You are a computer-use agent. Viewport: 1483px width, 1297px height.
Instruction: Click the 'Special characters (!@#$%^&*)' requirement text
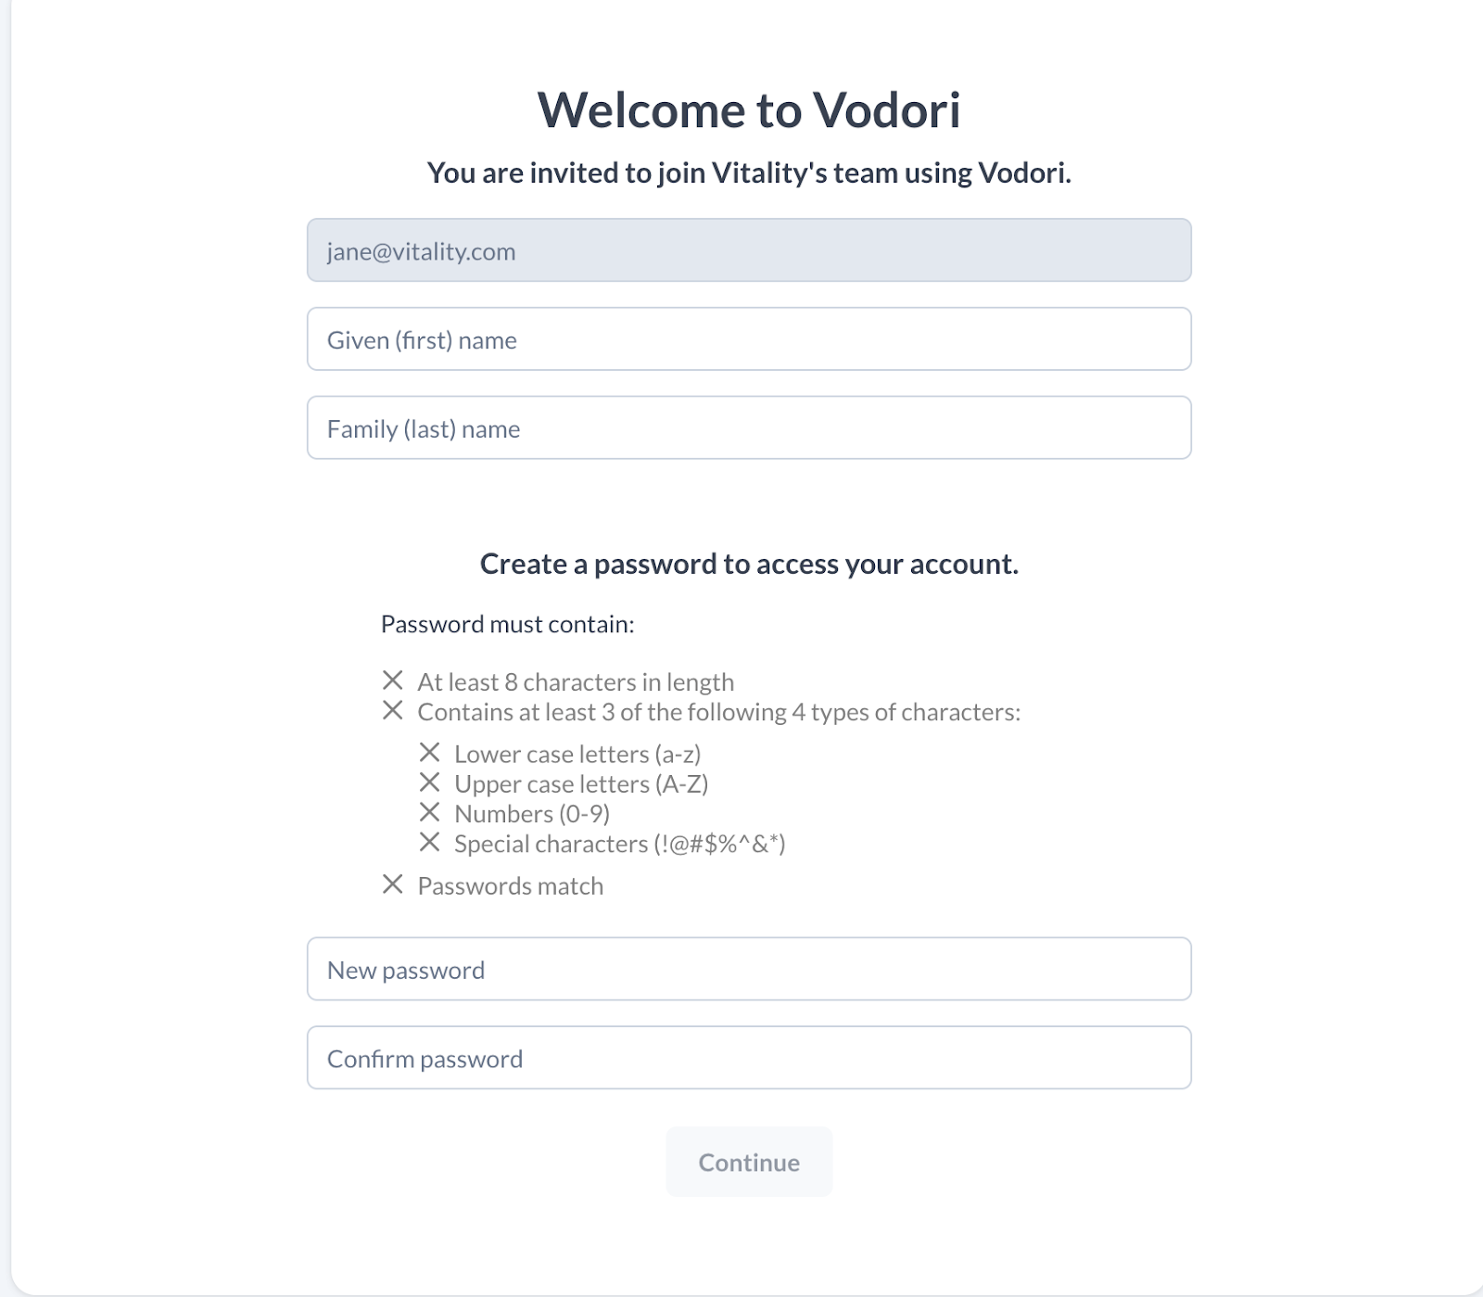619,844
